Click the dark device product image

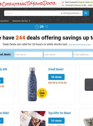coord(89,85)
